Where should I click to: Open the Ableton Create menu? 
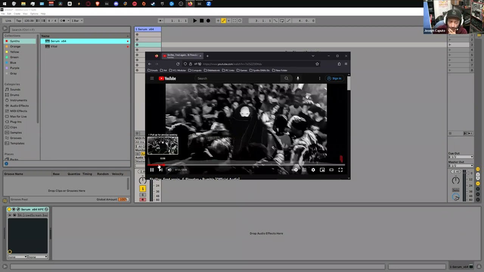17,14
